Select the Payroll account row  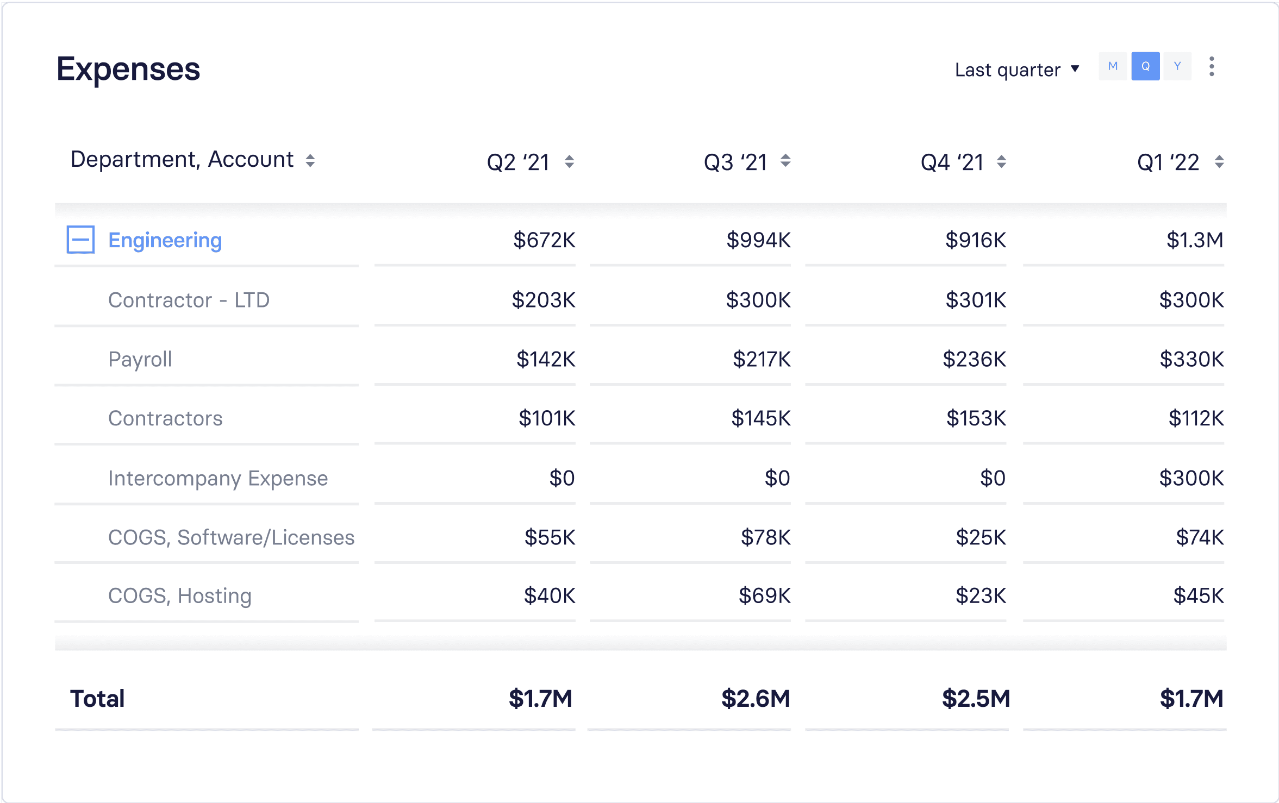(640, 359)
